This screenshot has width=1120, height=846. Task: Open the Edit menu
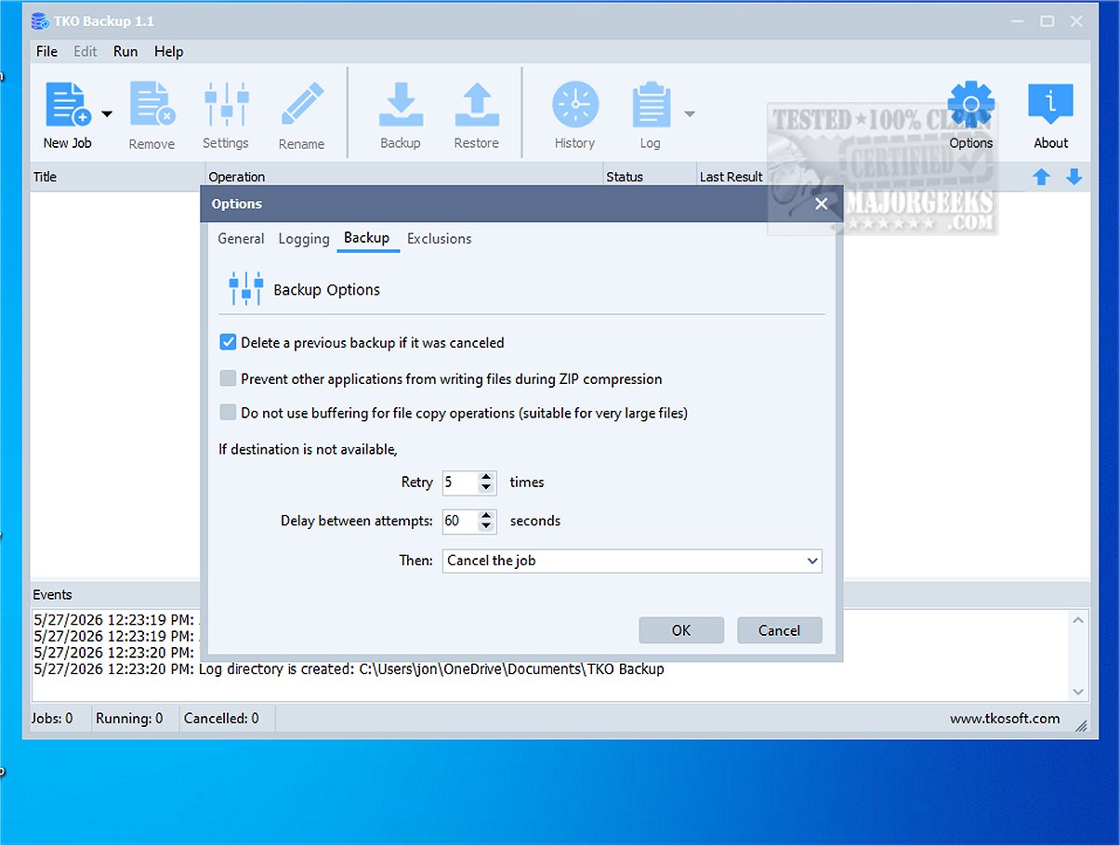tap(86, 52)
